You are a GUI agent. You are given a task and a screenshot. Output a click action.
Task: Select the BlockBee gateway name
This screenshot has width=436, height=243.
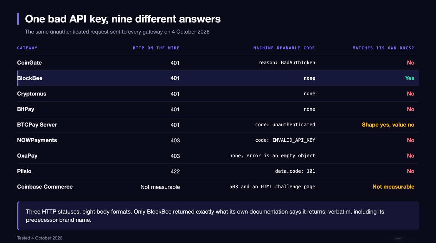click(30, 78)
